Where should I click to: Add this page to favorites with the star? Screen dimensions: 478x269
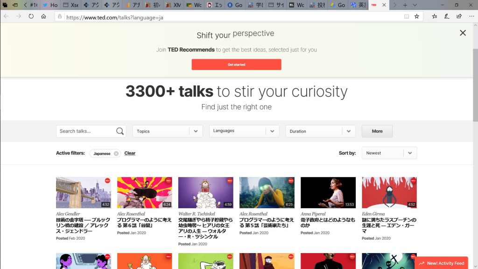[417, 16]
